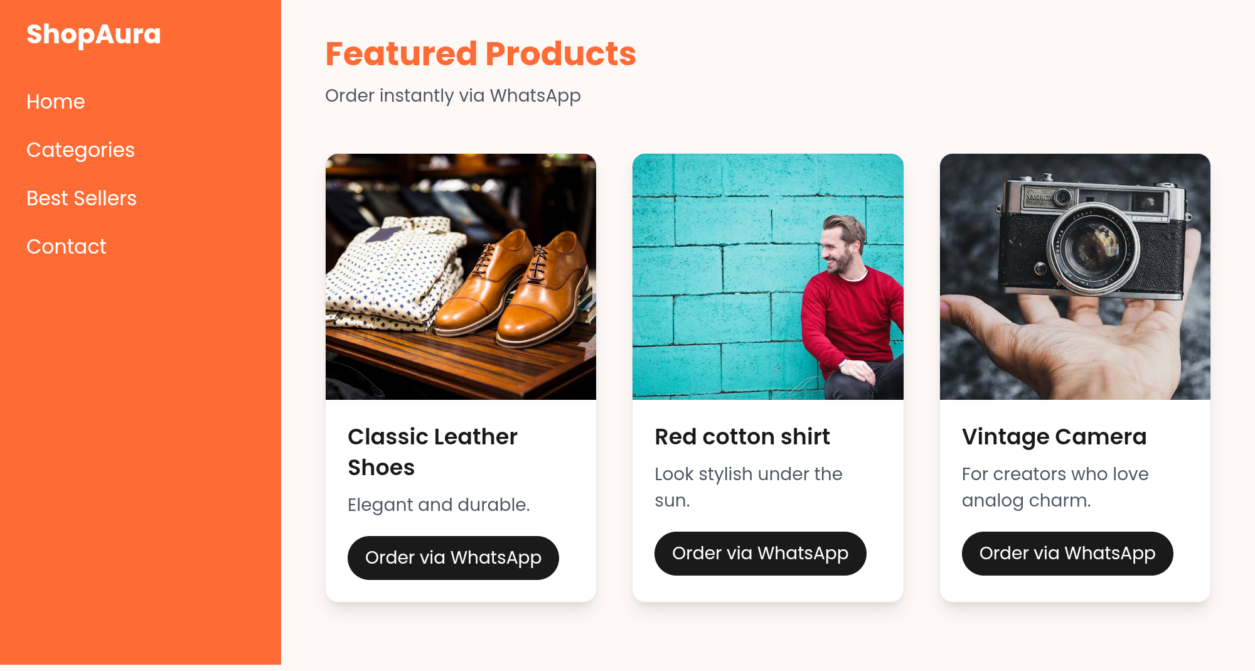
Task: Open the red shirt product photo
Action: point(767,276)
